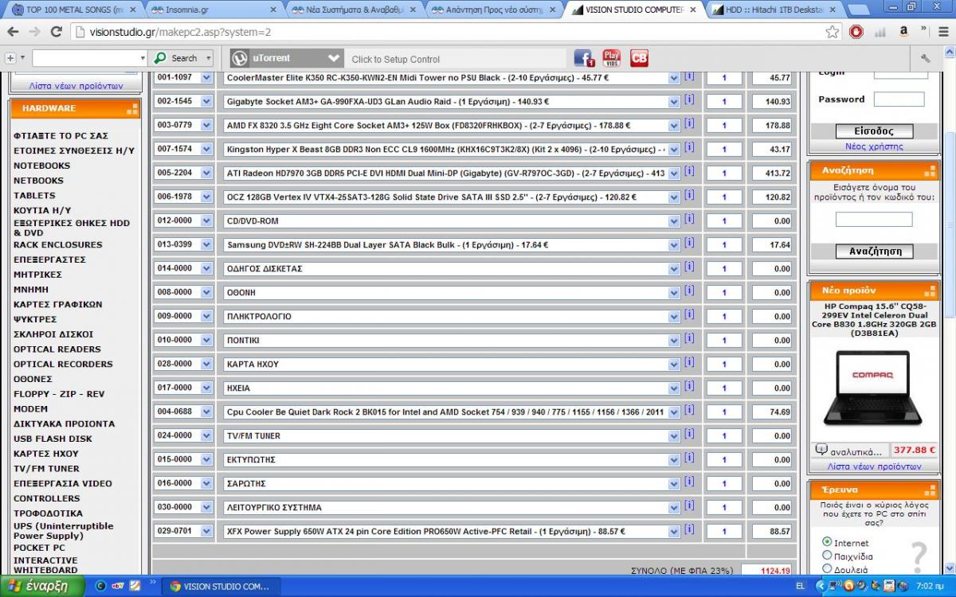Viewport: 956px width, 597px height.
Task: Open info [i] for AMD FX 8320 row
Action: click(689, 124)
